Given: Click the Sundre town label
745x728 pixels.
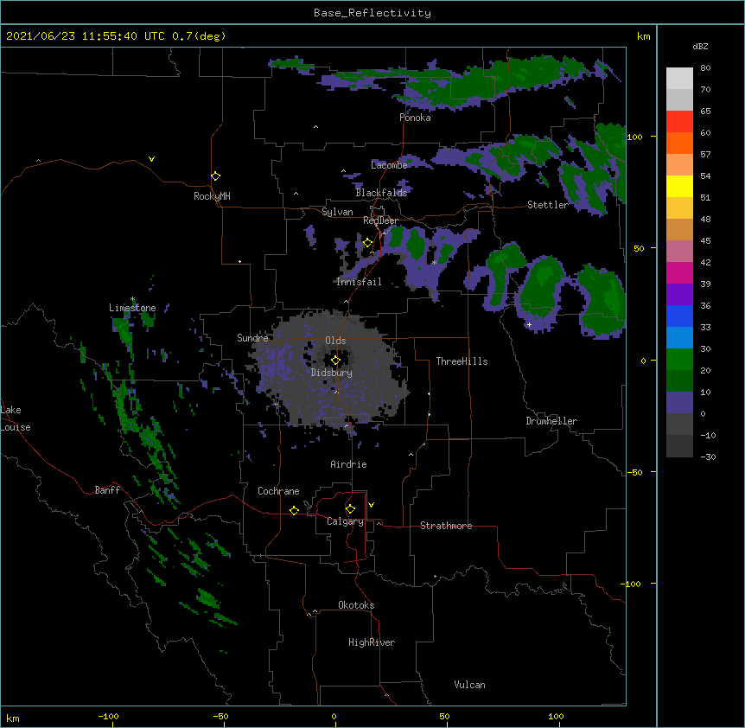Looking at the screenshot, I should click(x=252, y=338).
